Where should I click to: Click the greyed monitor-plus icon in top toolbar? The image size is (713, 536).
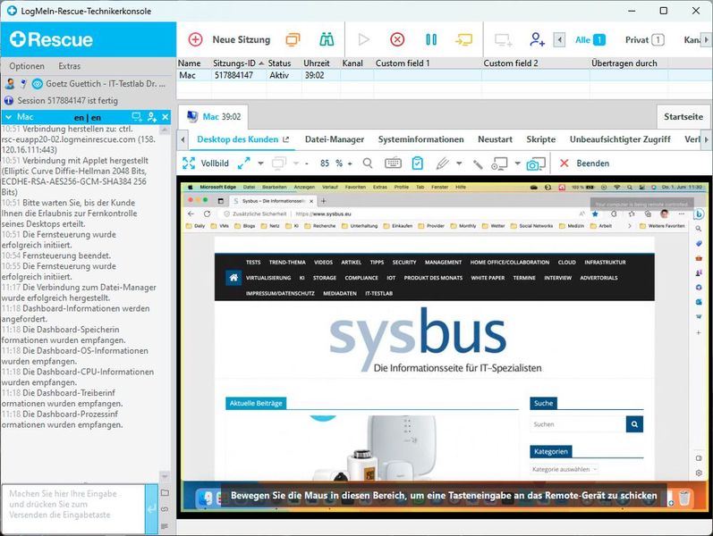(x=504, y=40)
